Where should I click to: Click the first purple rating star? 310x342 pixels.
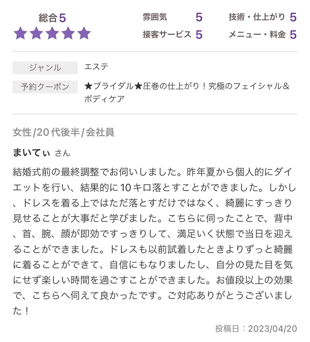point(21,33)
